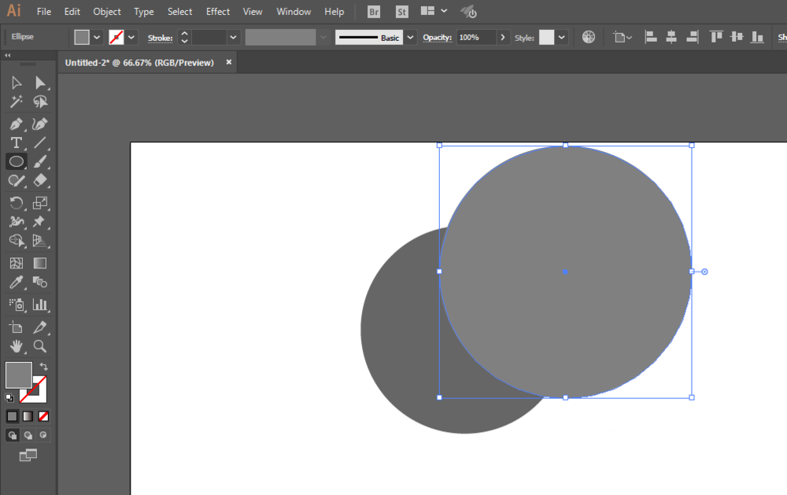The height and width of the screenshot is (495, 787).
Task: Expand the stroke weight dropdown
Action: (233, 37)
